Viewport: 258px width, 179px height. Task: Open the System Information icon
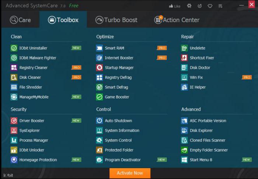[x=100, y=130]
